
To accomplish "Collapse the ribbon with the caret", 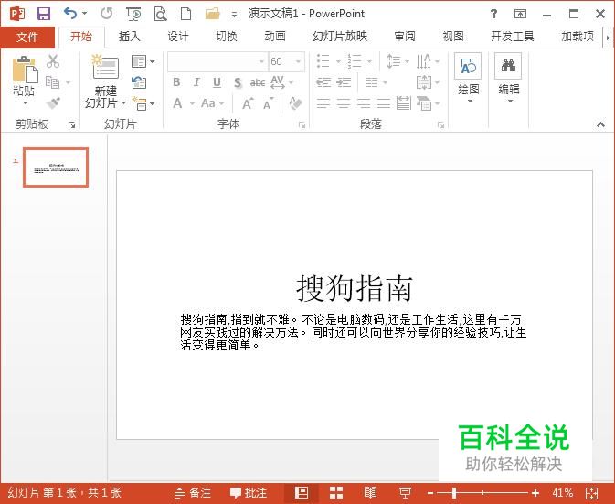I will pyautogui.click(x=601, y=124).
